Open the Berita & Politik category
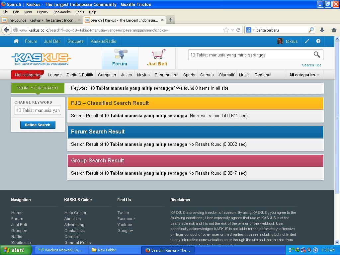The height and width of the screenshot is (255, 340). pyautogui.click(x=80, y=75)
